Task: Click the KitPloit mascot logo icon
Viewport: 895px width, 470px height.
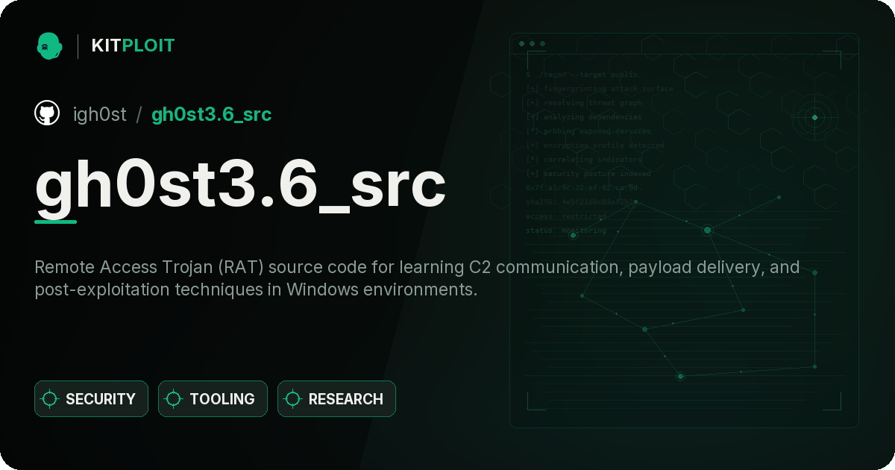Action: point(48,46)
